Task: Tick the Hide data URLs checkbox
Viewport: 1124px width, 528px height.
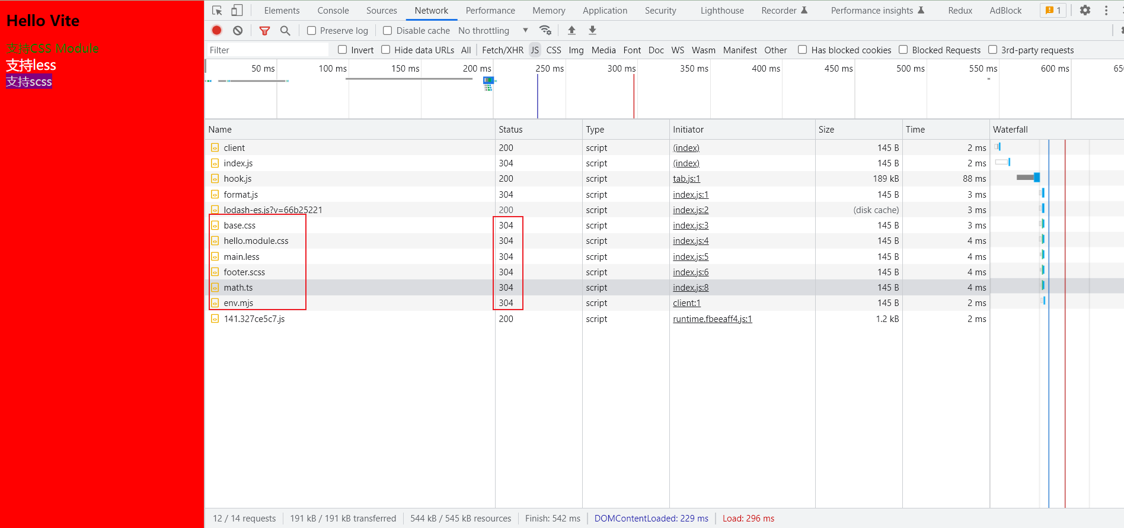Action: point(385,50)
